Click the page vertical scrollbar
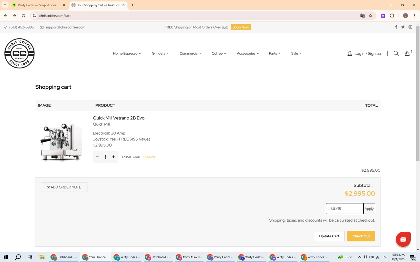Image resolution: width=420 pixels, height=262 pixels. (x=418, y=94)
